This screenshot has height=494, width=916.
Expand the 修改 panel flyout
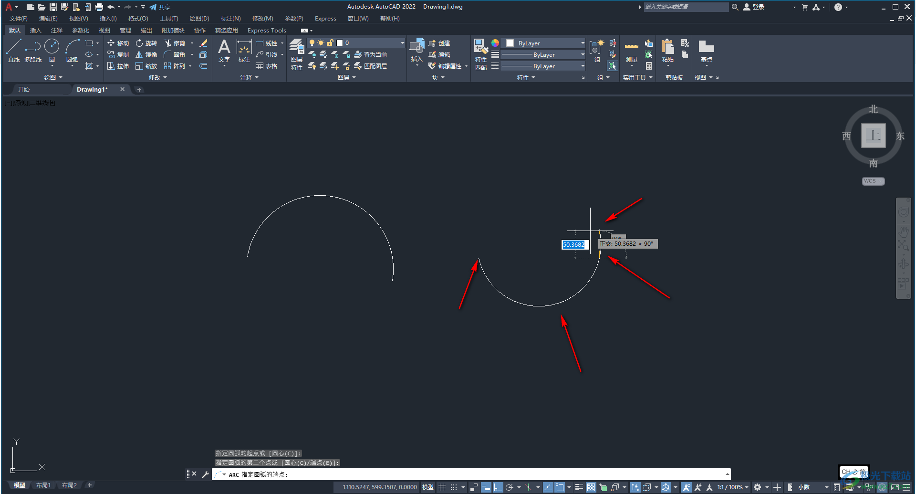[157, 77]
